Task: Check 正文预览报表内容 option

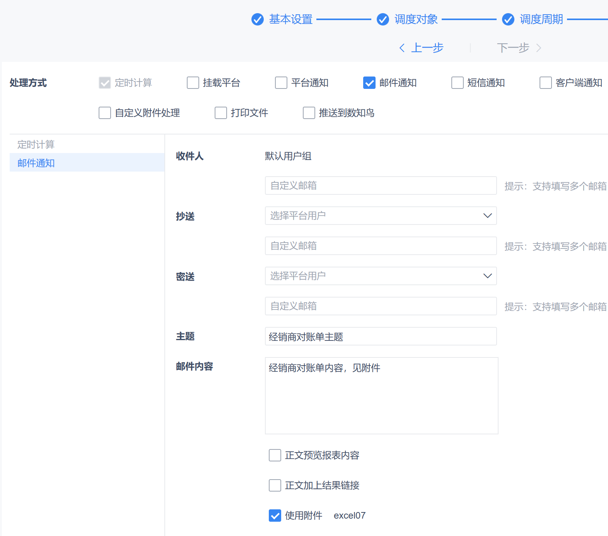Action: point(275,455)
